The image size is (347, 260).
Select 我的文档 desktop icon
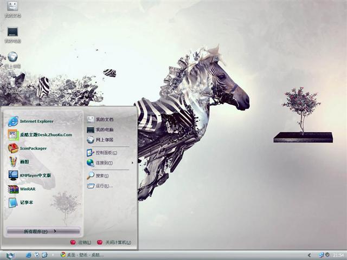12,9
